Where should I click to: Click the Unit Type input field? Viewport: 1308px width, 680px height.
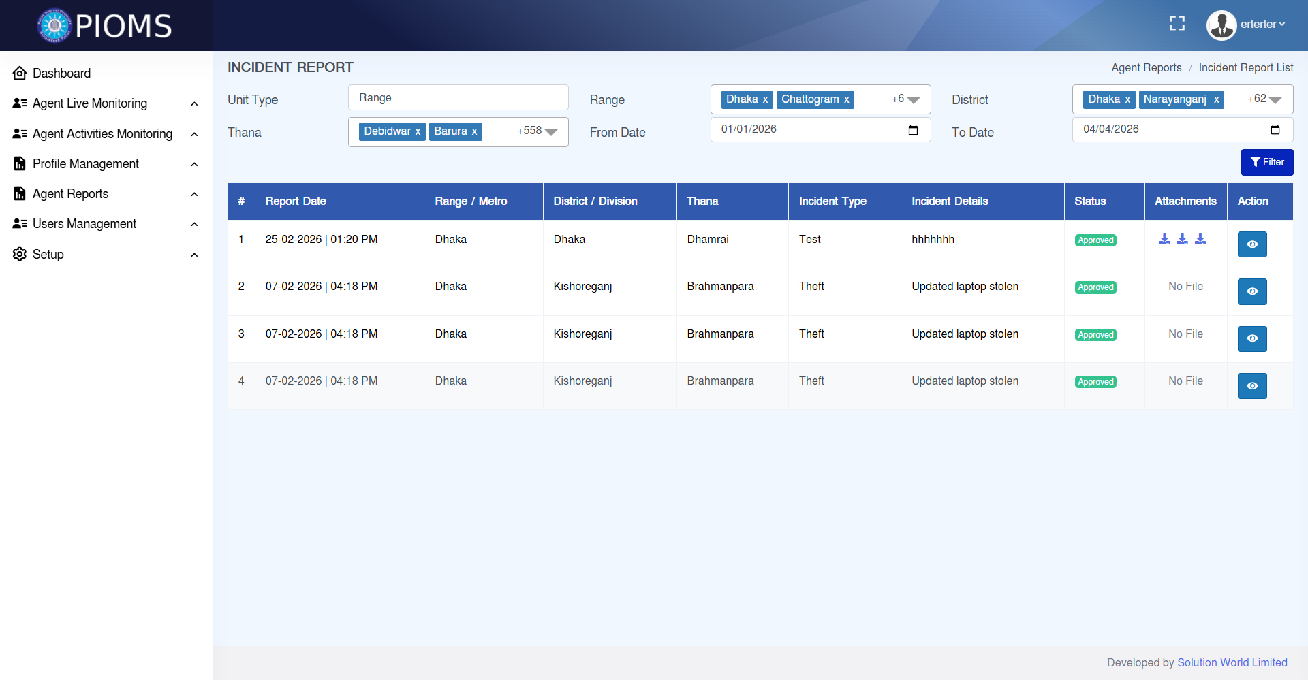click(458, 98)
